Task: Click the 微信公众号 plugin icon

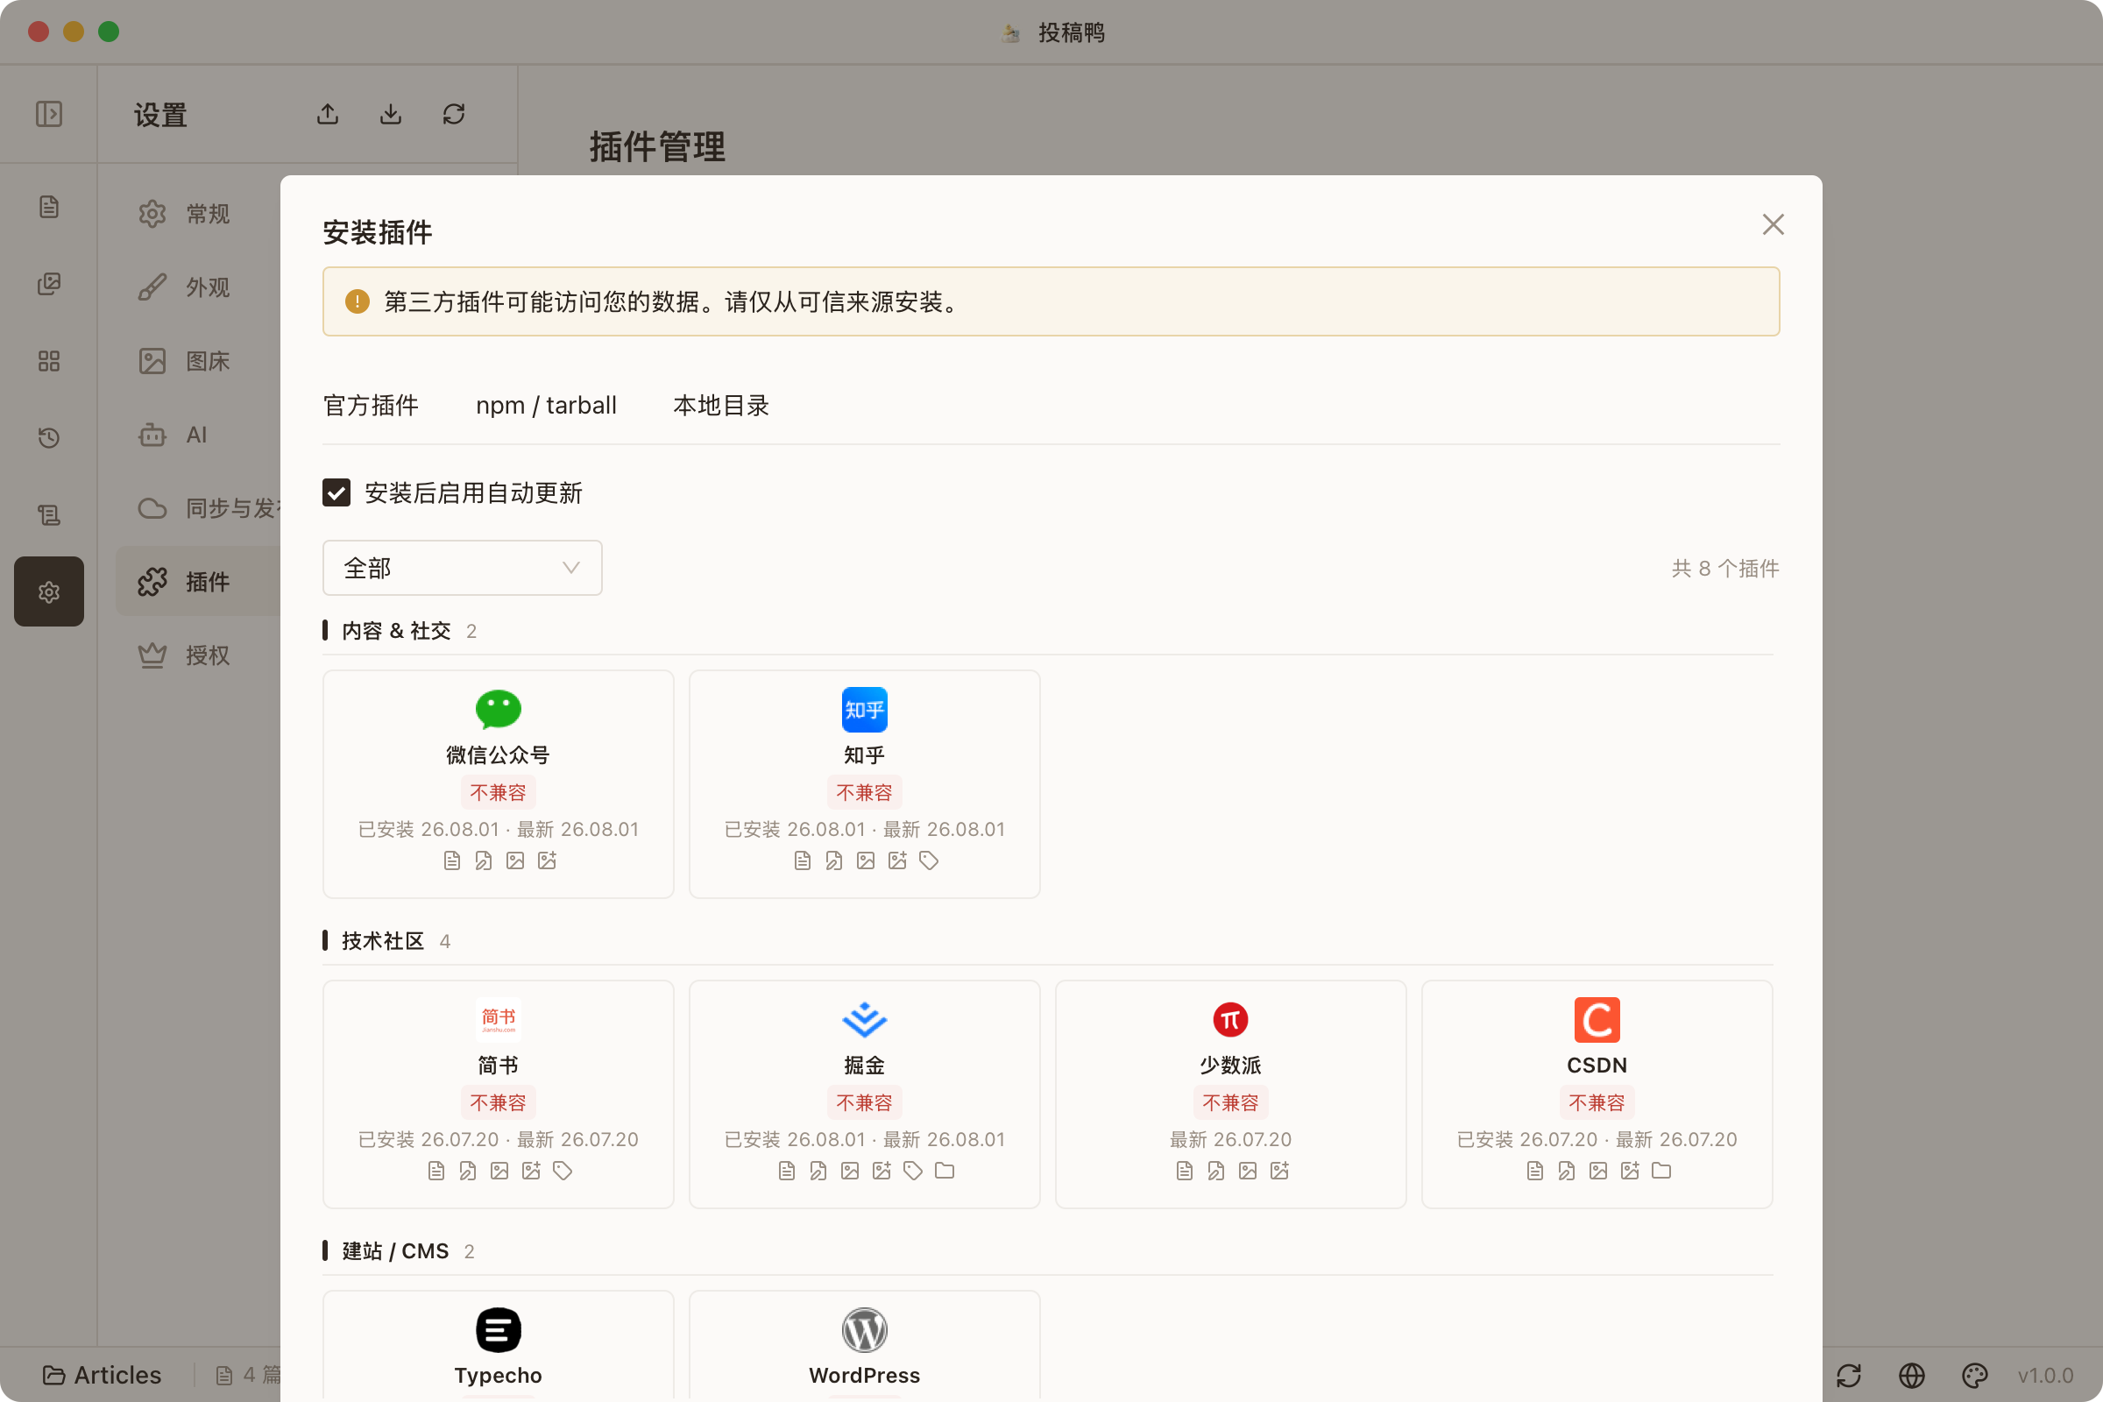Action: (498, 710)
